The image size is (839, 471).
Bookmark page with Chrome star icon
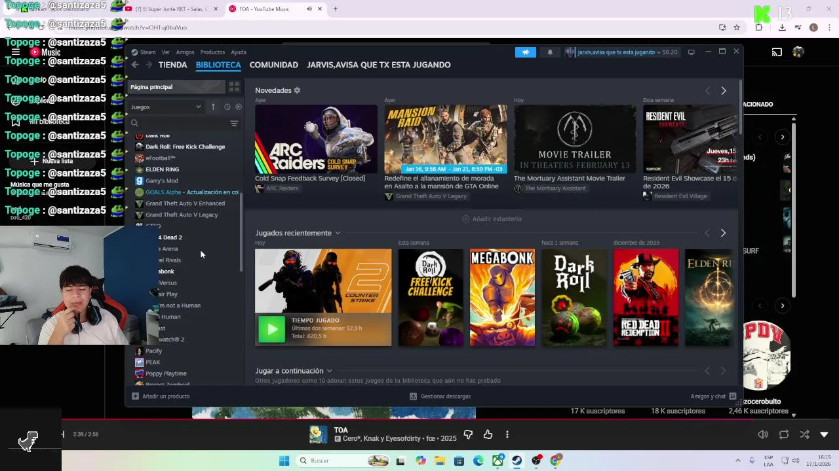click(737, 27)
